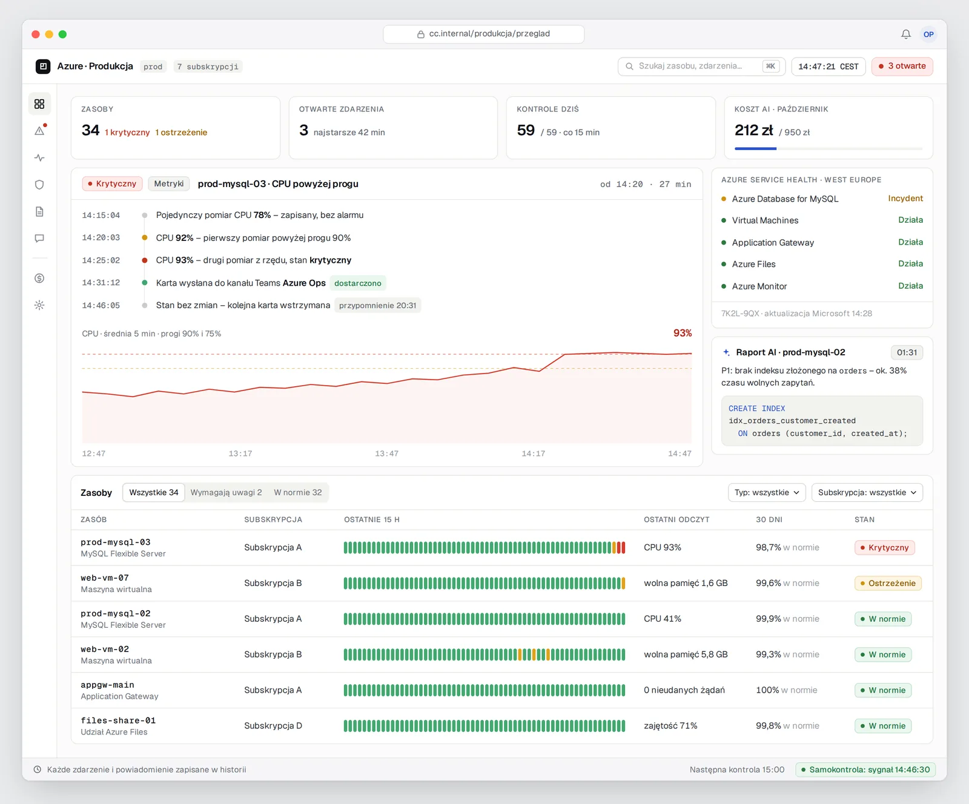Click the 3 otwarte button
This screenshot has height=804, width=969.
902,67
